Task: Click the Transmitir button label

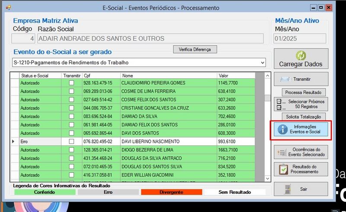Action: coord(302,79)
